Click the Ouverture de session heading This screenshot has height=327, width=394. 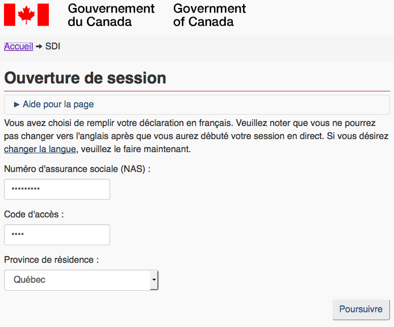[x=85, y=78]
